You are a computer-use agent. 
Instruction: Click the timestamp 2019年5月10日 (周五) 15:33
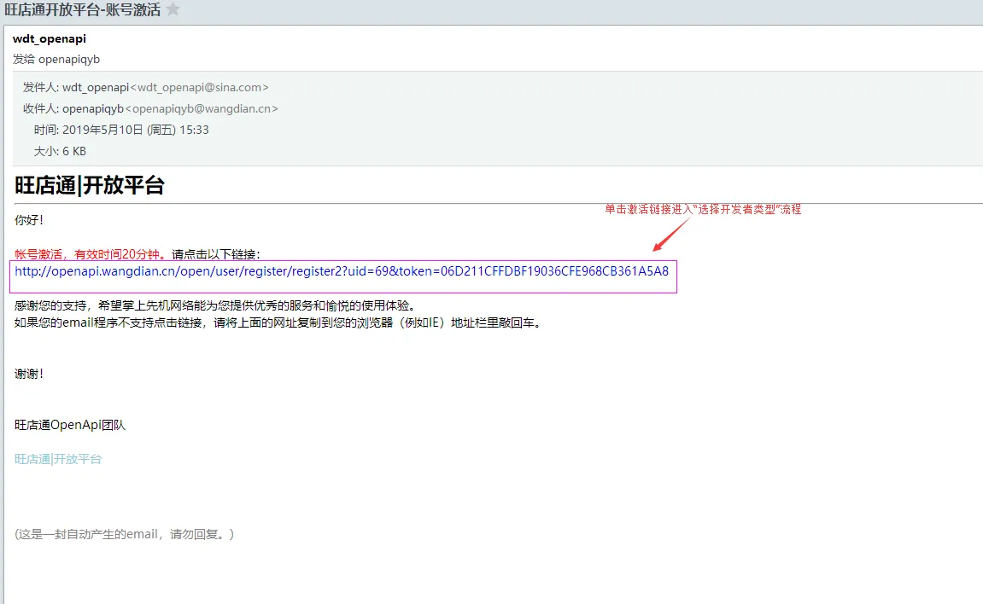click(136, 131)
